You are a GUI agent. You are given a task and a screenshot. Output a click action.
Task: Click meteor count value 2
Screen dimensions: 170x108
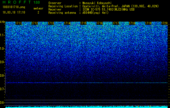click(x=38, y=12)
